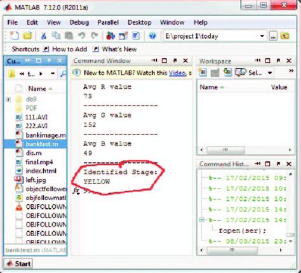Image resolution: width=301 pixels, height=273 pixels.
Task: Click the Command History horizontal scrollbar
Action: tap(232, 250)
